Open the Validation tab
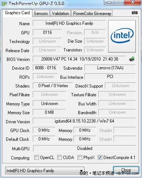 (60, 13)
